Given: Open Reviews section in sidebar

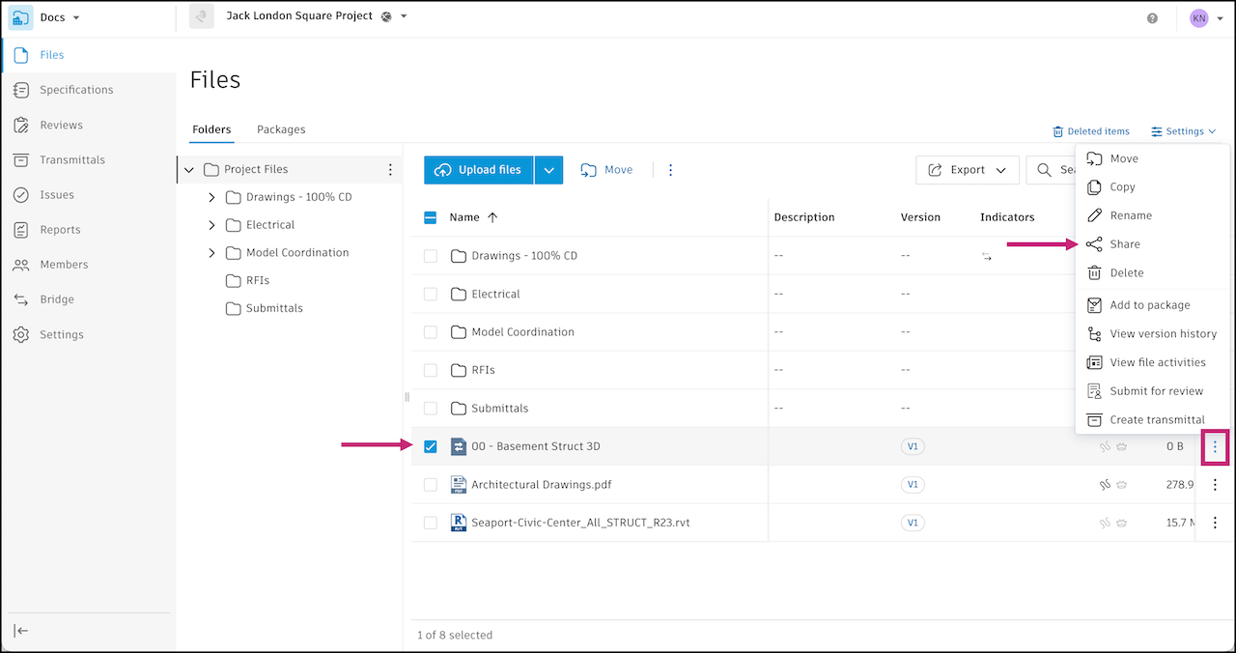Looking at the screenshot, I should point(61,126).
